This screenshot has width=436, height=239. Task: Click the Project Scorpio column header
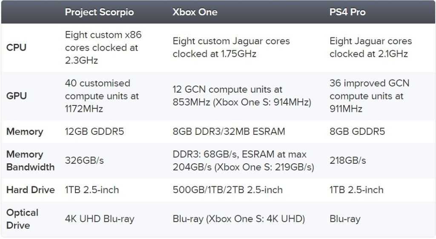click(99, 12)
